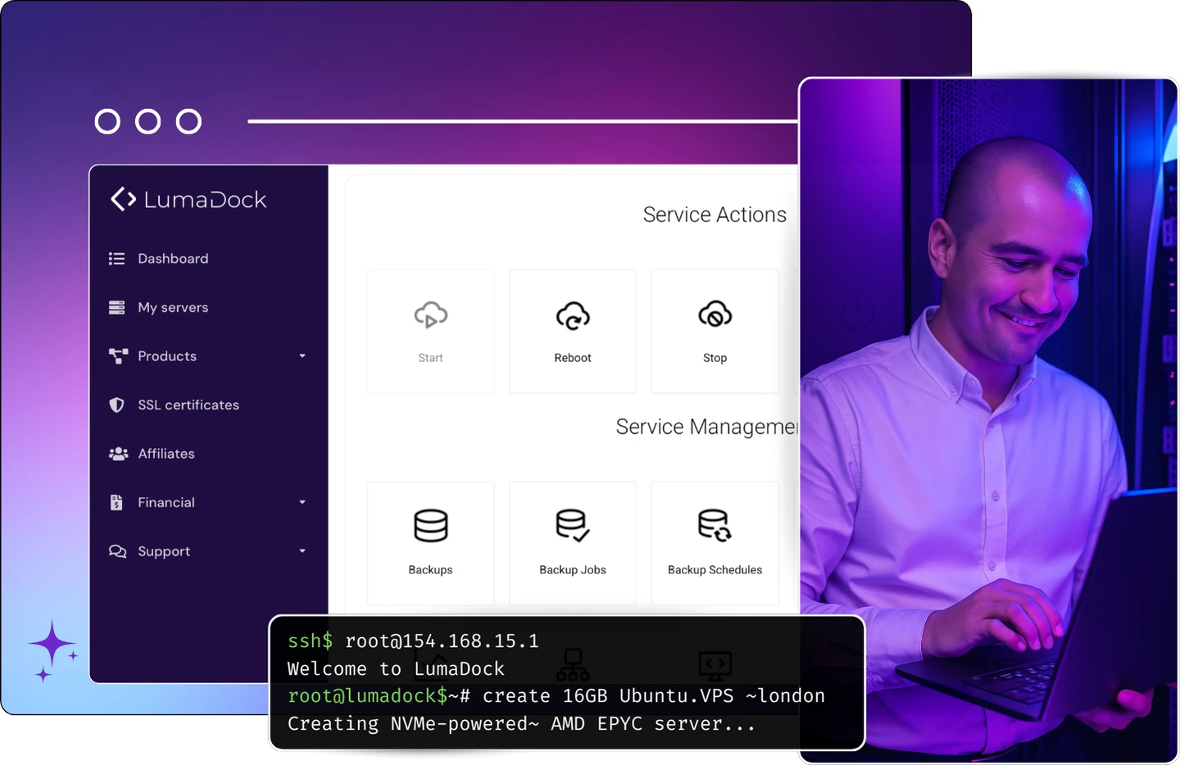Open the Dashboard menu item
Image resolution: width=1180 pixels, height=765 pixels.
pos(172,259)
